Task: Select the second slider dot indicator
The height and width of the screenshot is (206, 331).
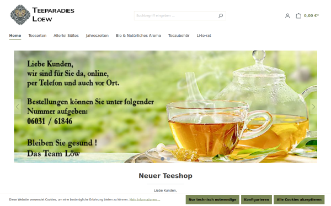Action: (x=168, y=159)
